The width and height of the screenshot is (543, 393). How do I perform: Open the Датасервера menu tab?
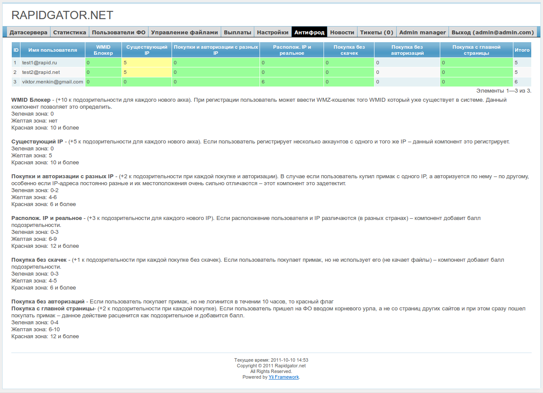point(28,32)
